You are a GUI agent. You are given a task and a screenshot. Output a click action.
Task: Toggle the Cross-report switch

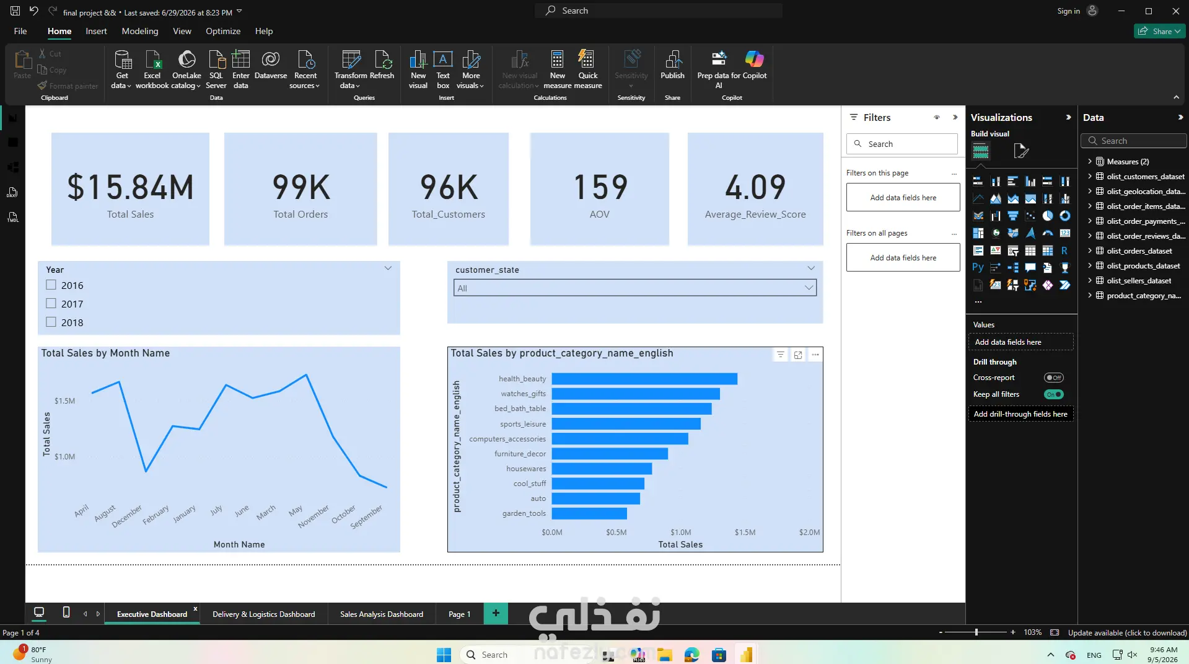point(1053,378)
